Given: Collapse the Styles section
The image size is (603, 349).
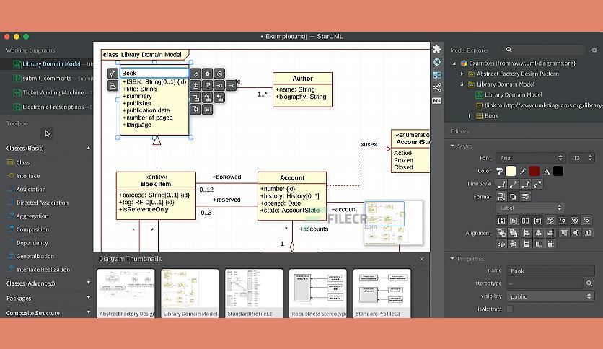Looking at the screenshot, I should click(x=452, y=146).
